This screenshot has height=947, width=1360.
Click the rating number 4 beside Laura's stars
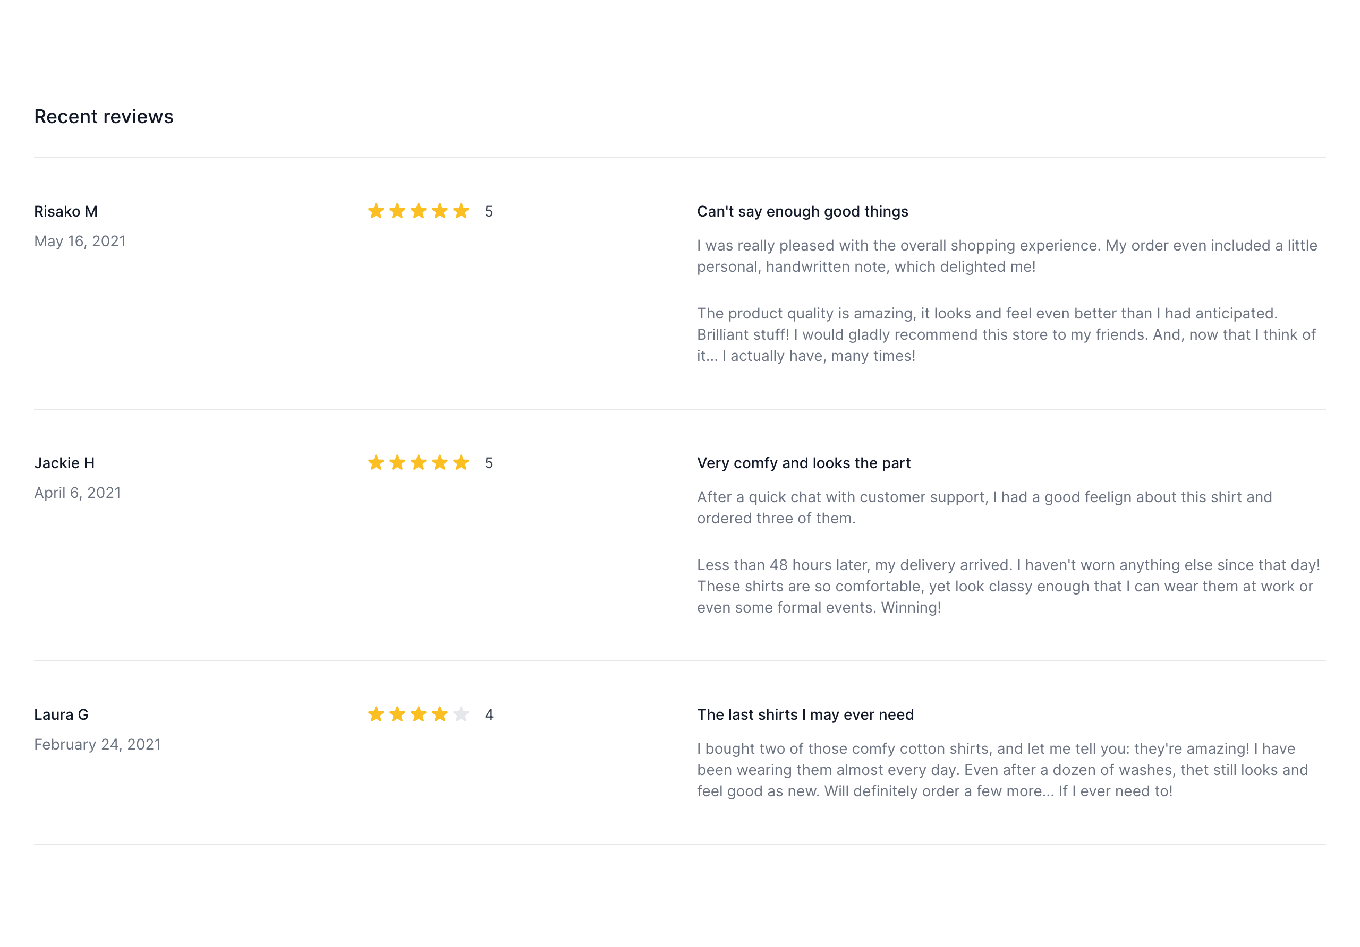[489, 714]
